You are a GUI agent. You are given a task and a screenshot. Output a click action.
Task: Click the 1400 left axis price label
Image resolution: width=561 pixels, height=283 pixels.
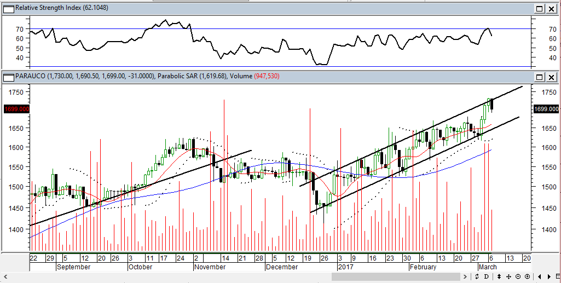click(x=17, y=229)
